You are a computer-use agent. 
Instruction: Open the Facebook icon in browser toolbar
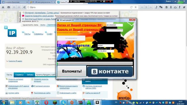(x=180, y=7)
